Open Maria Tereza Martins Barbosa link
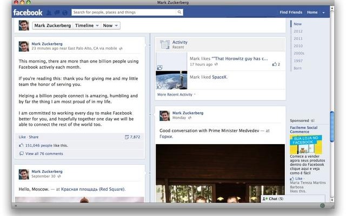346x216 pixels. [308, 185]
